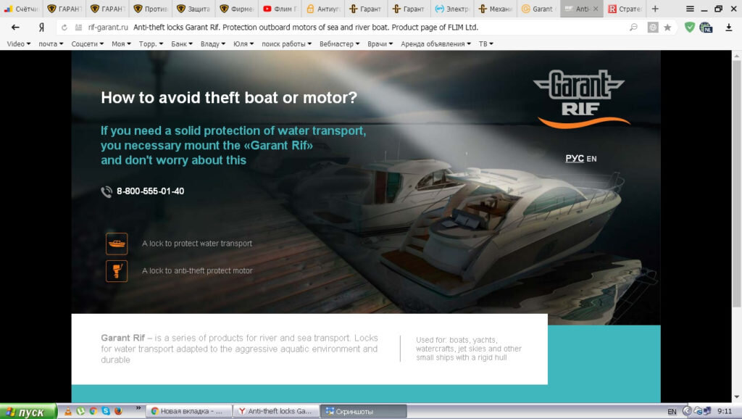
Task: Click the Garant Rif logo
Action: (581, 99)
